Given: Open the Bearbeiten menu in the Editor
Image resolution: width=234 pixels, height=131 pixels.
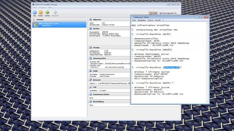Looking at the screenshot, I should click(142, 20).
